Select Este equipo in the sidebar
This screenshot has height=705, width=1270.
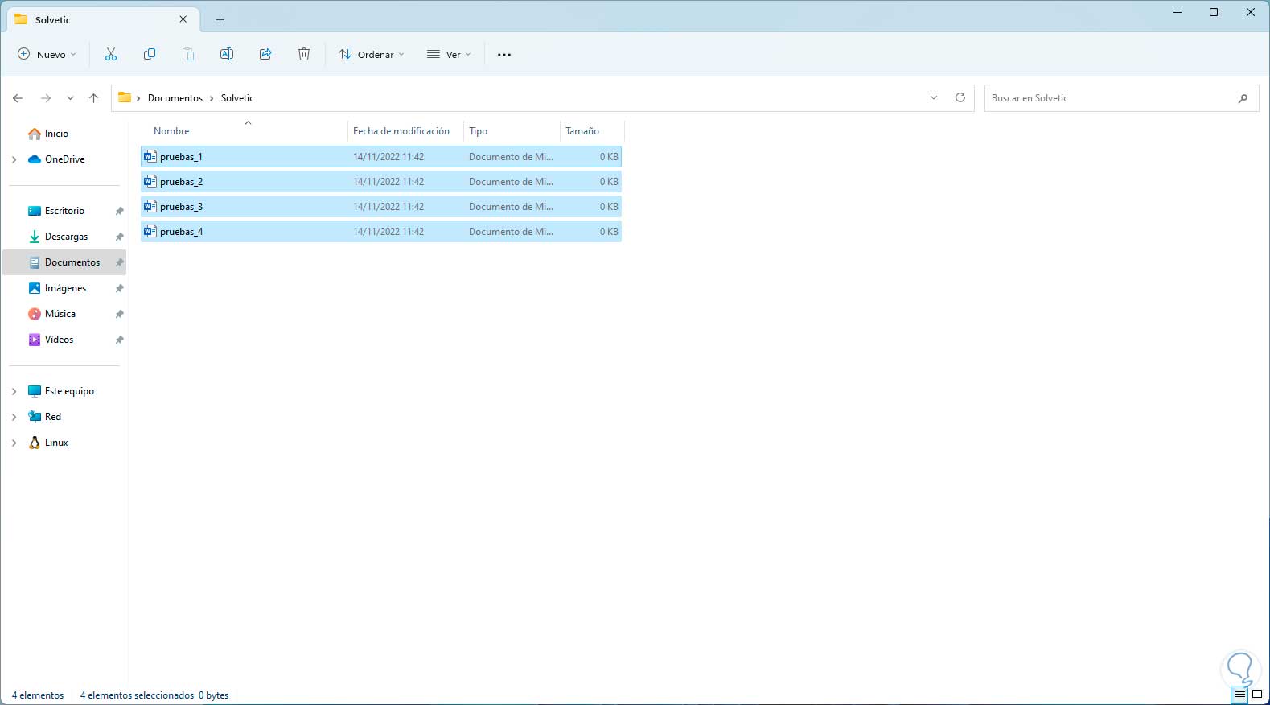tap(69, 391)
